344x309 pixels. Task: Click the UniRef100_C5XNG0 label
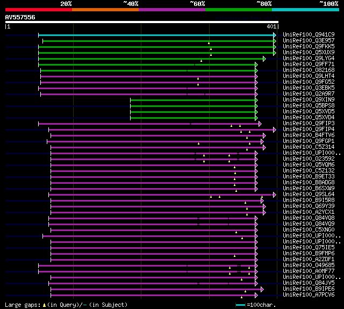pos(309,230)
